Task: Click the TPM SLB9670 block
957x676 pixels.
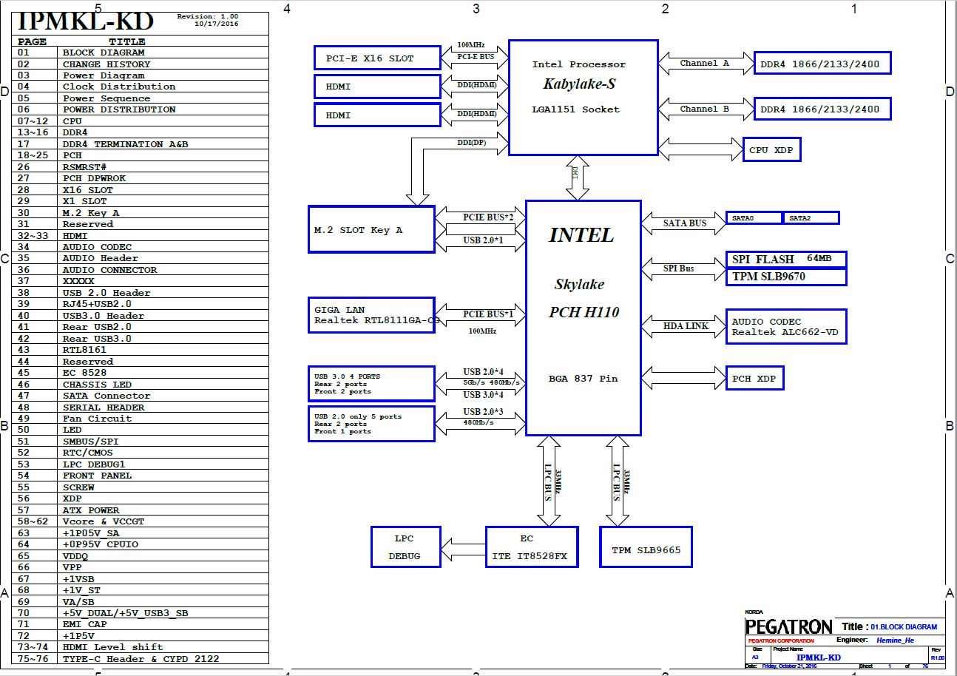Action: click(786, 277)
